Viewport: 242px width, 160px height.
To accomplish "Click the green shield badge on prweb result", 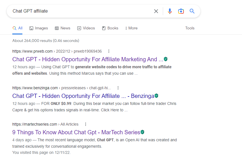I will click(x=166, y=59).
